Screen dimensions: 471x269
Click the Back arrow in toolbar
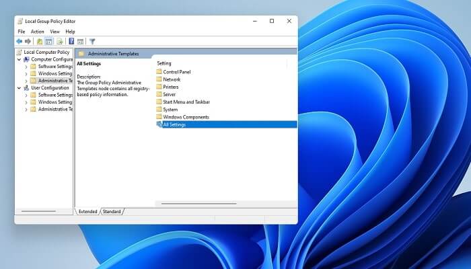[19, 42]
